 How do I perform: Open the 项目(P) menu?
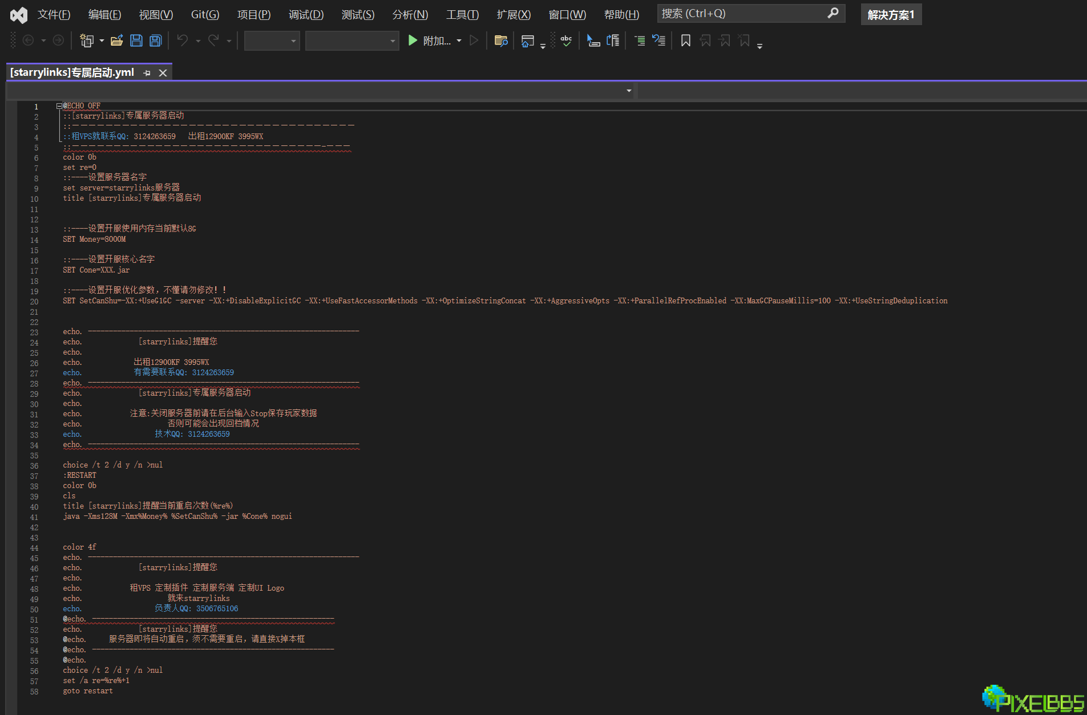(x=254, y=14)
